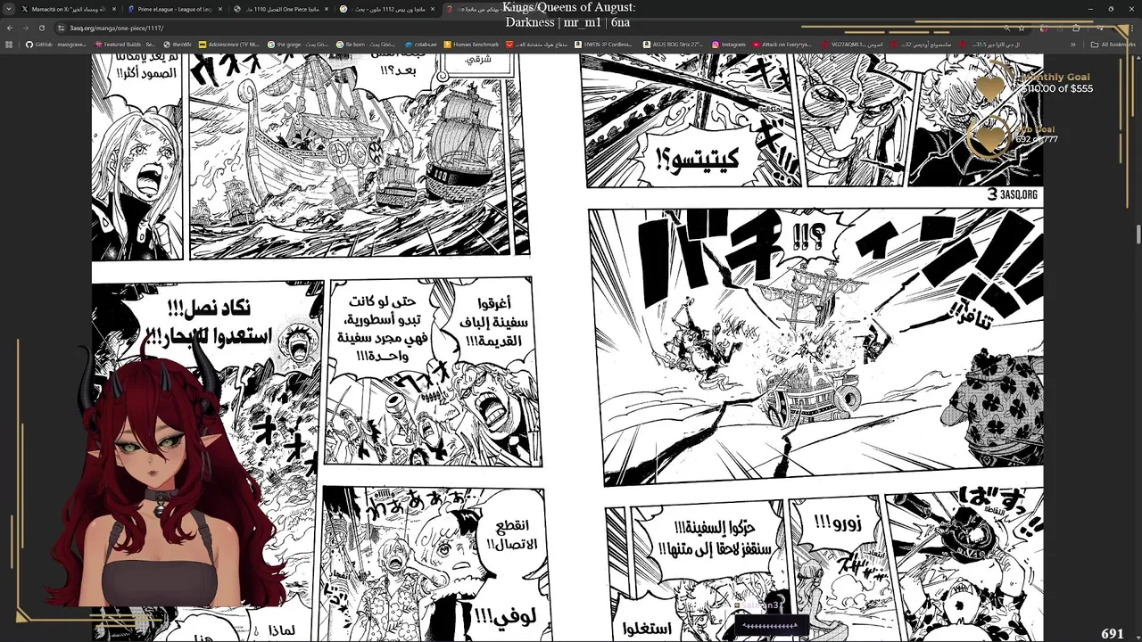This screenshot has width=1142, height=642.
Task: Click the '3ASQ.ORG' watermark text
Action: [1018, 194]
